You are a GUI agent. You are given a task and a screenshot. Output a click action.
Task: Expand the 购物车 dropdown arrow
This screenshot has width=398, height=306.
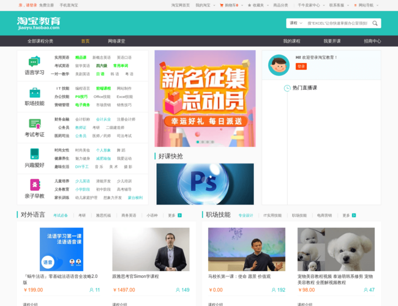(x=242, y=6)
